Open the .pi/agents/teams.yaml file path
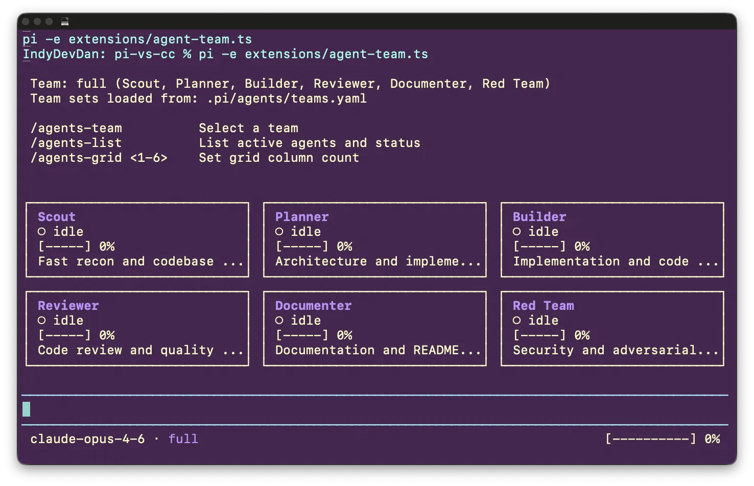The width and height of the screenshot is (754, 486). 287,98
